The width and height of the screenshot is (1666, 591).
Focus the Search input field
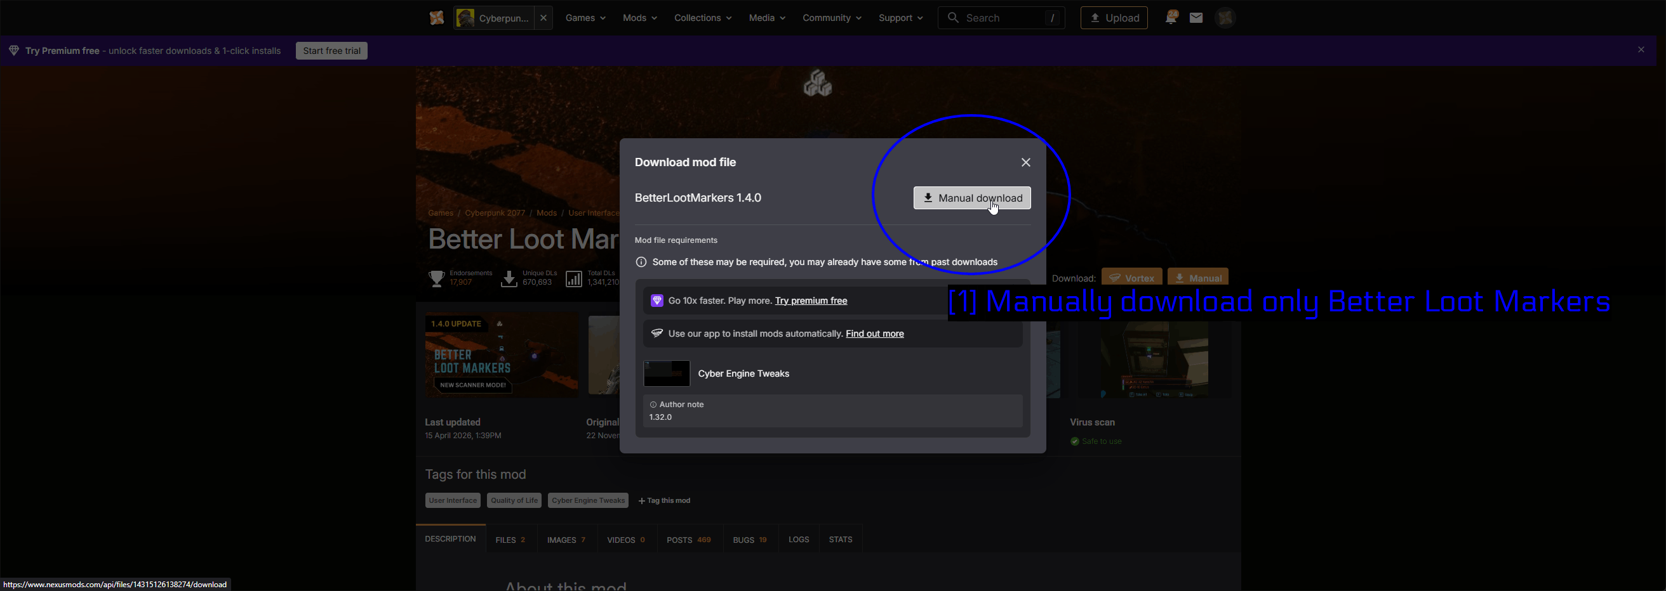tap(1001, 18)
